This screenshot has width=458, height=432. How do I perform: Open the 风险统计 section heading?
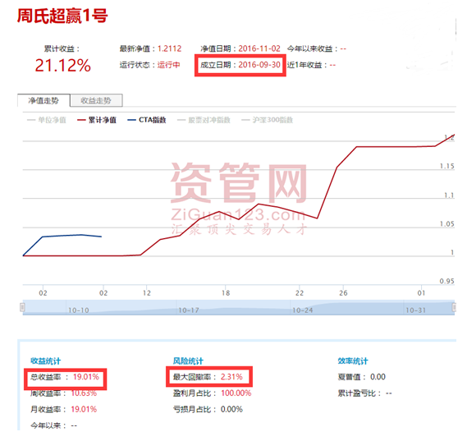[x=188, y=361]
